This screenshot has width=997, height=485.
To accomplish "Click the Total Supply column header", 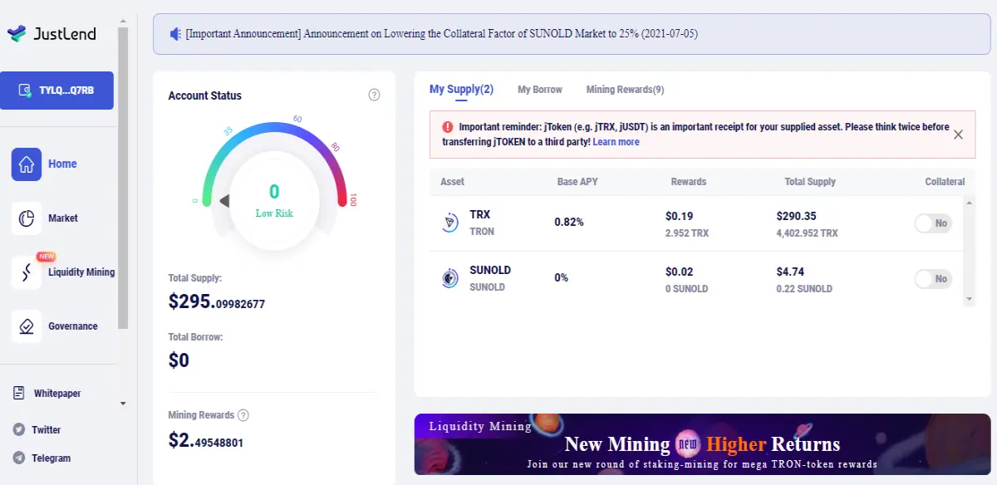I will tap(810, 182).
